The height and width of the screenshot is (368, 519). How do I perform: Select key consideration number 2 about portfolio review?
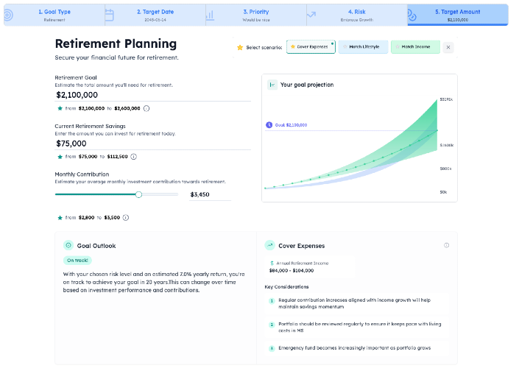pos(357,328)
